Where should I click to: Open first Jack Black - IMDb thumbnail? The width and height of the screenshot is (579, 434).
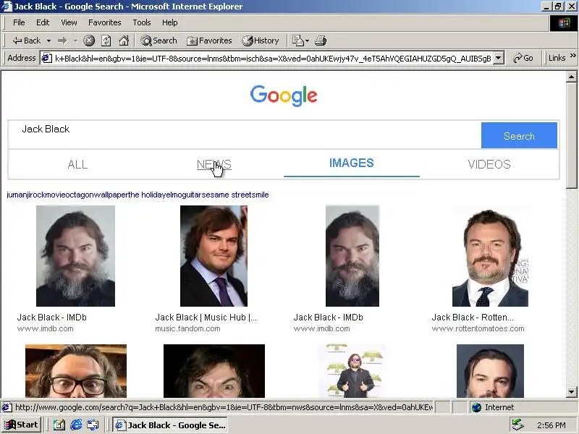[75, 256]
